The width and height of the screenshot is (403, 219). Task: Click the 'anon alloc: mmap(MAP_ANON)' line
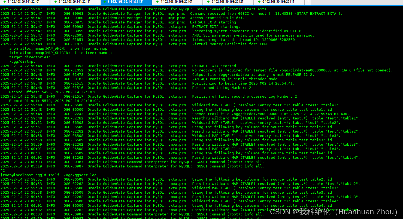pos(58,49)
